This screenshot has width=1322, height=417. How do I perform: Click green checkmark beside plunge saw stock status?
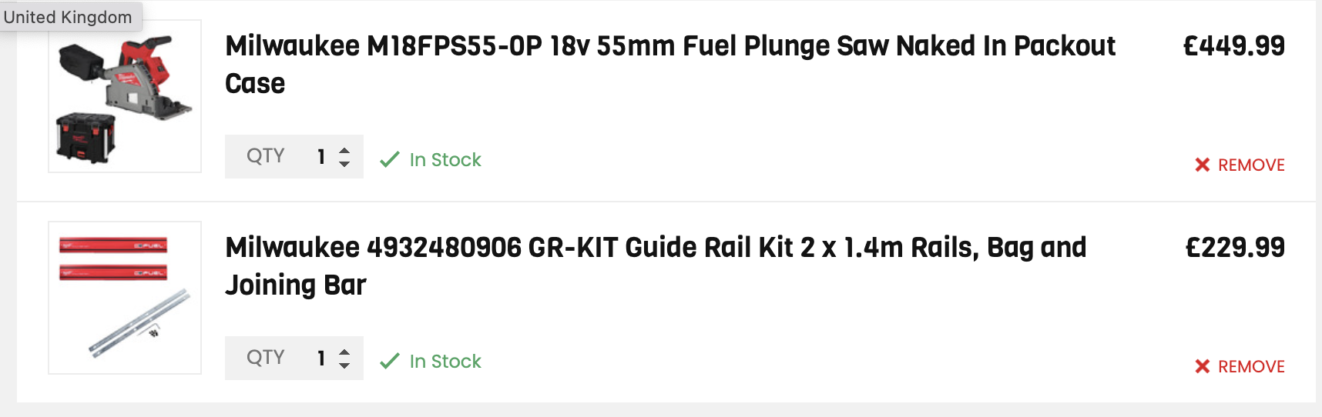[390, 159]
